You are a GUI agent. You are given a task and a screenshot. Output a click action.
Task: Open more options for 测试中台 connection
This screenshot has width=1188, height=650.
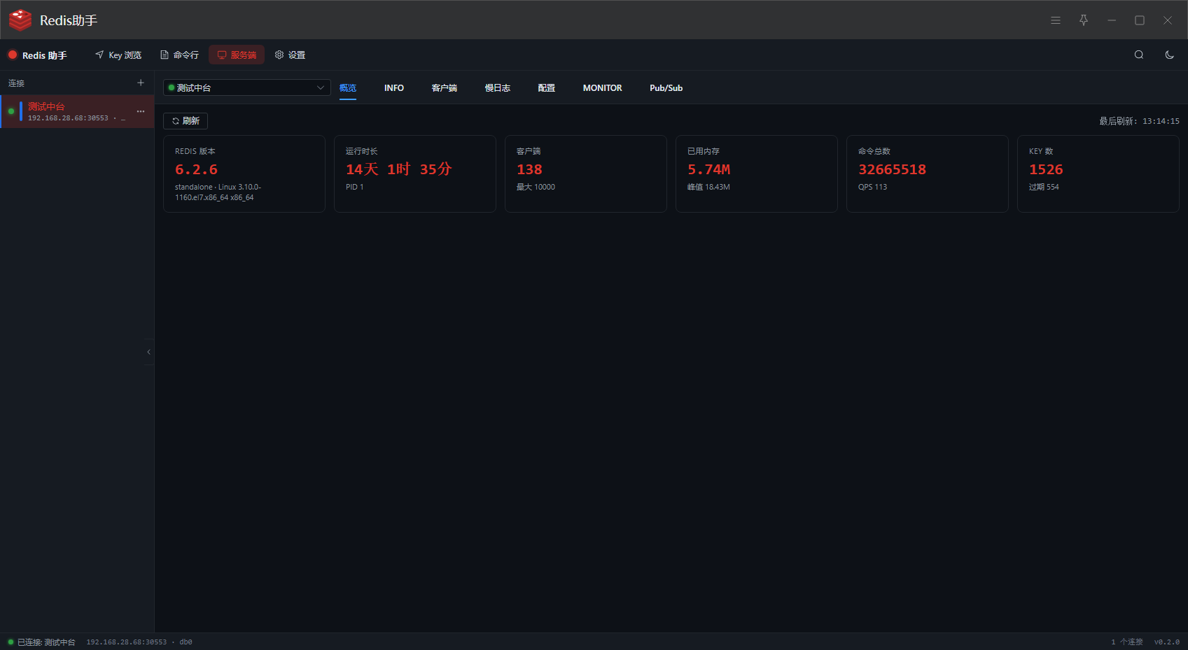coord(141,111)
